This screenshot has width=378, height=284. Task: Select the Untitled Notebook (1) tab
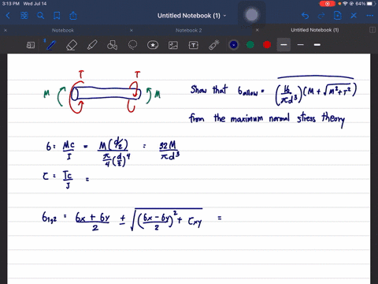(x=315, y=30)
